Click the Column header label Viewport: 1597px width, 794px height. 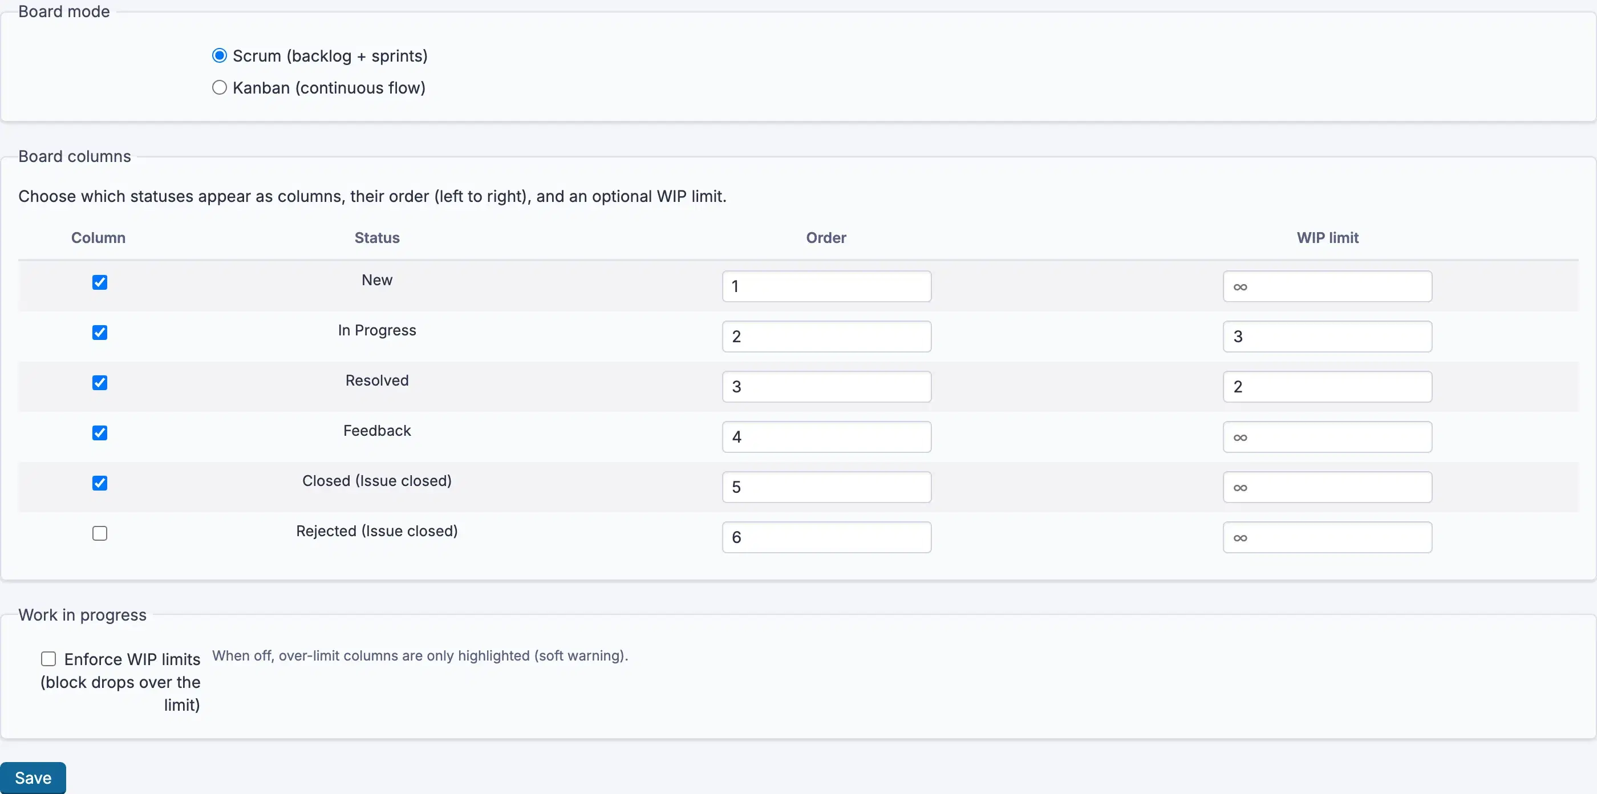pyautogui.click(x=99, y=238)
